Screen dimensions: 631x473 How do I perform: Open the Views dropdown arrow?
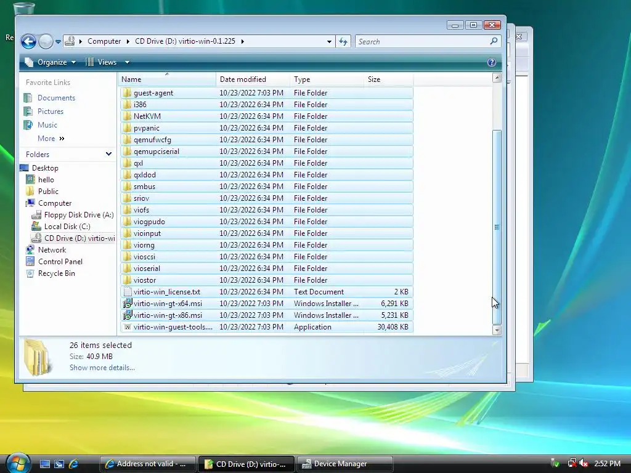(x=127, y=62)
